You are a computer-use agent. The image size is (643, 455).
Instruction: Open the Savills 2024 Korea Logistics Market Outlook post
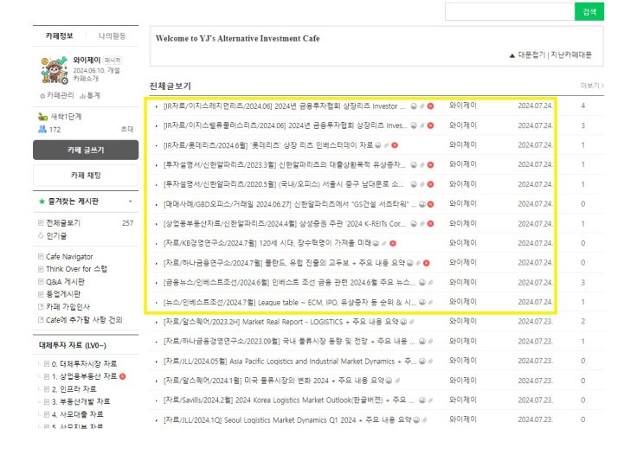(289, 401)
